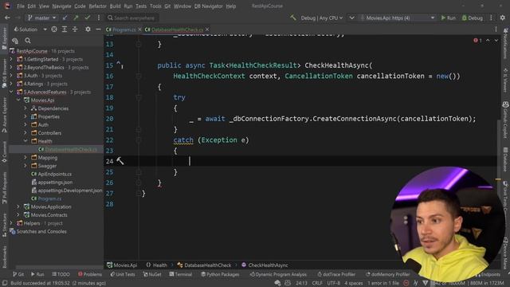The height and width of the screenshot is (287, 510).
Task: Click the show all files icon in Solution explorer
Action: 15,41
